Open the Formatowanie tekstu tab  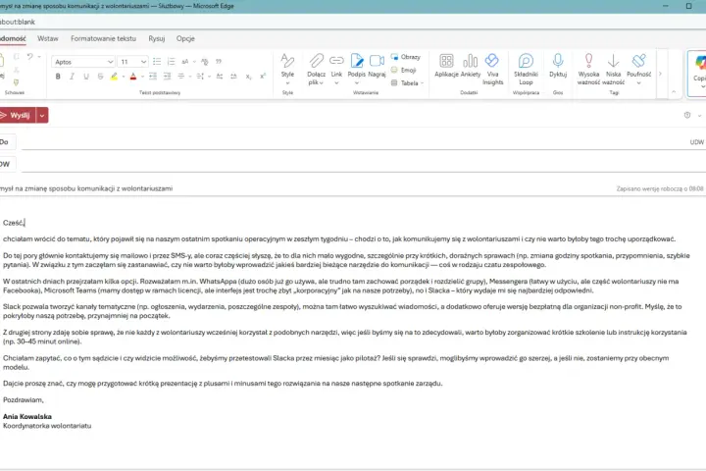click(x=103, y=39)
